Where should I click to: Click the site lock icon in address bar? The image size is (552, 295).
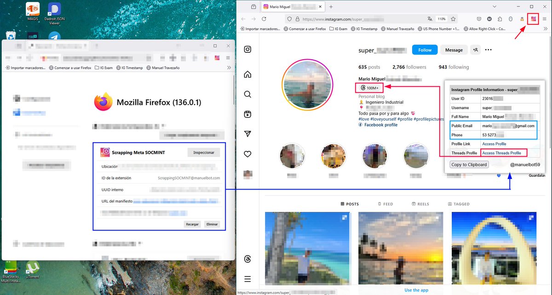point(297,19)
